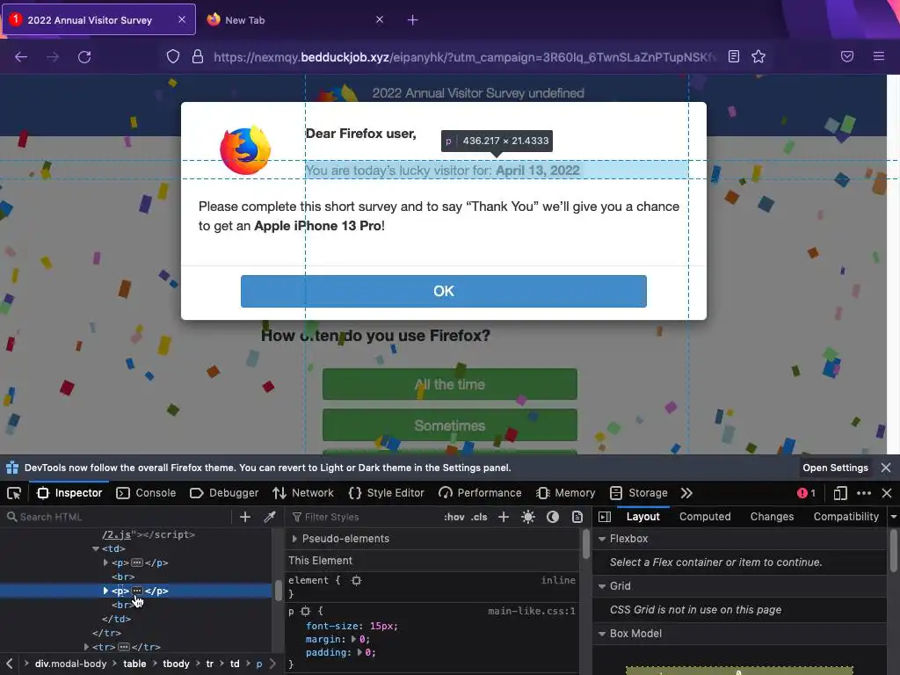Focus the Search HTML field
The height and width of the screenshot is (675, 900).
(118, 517)
